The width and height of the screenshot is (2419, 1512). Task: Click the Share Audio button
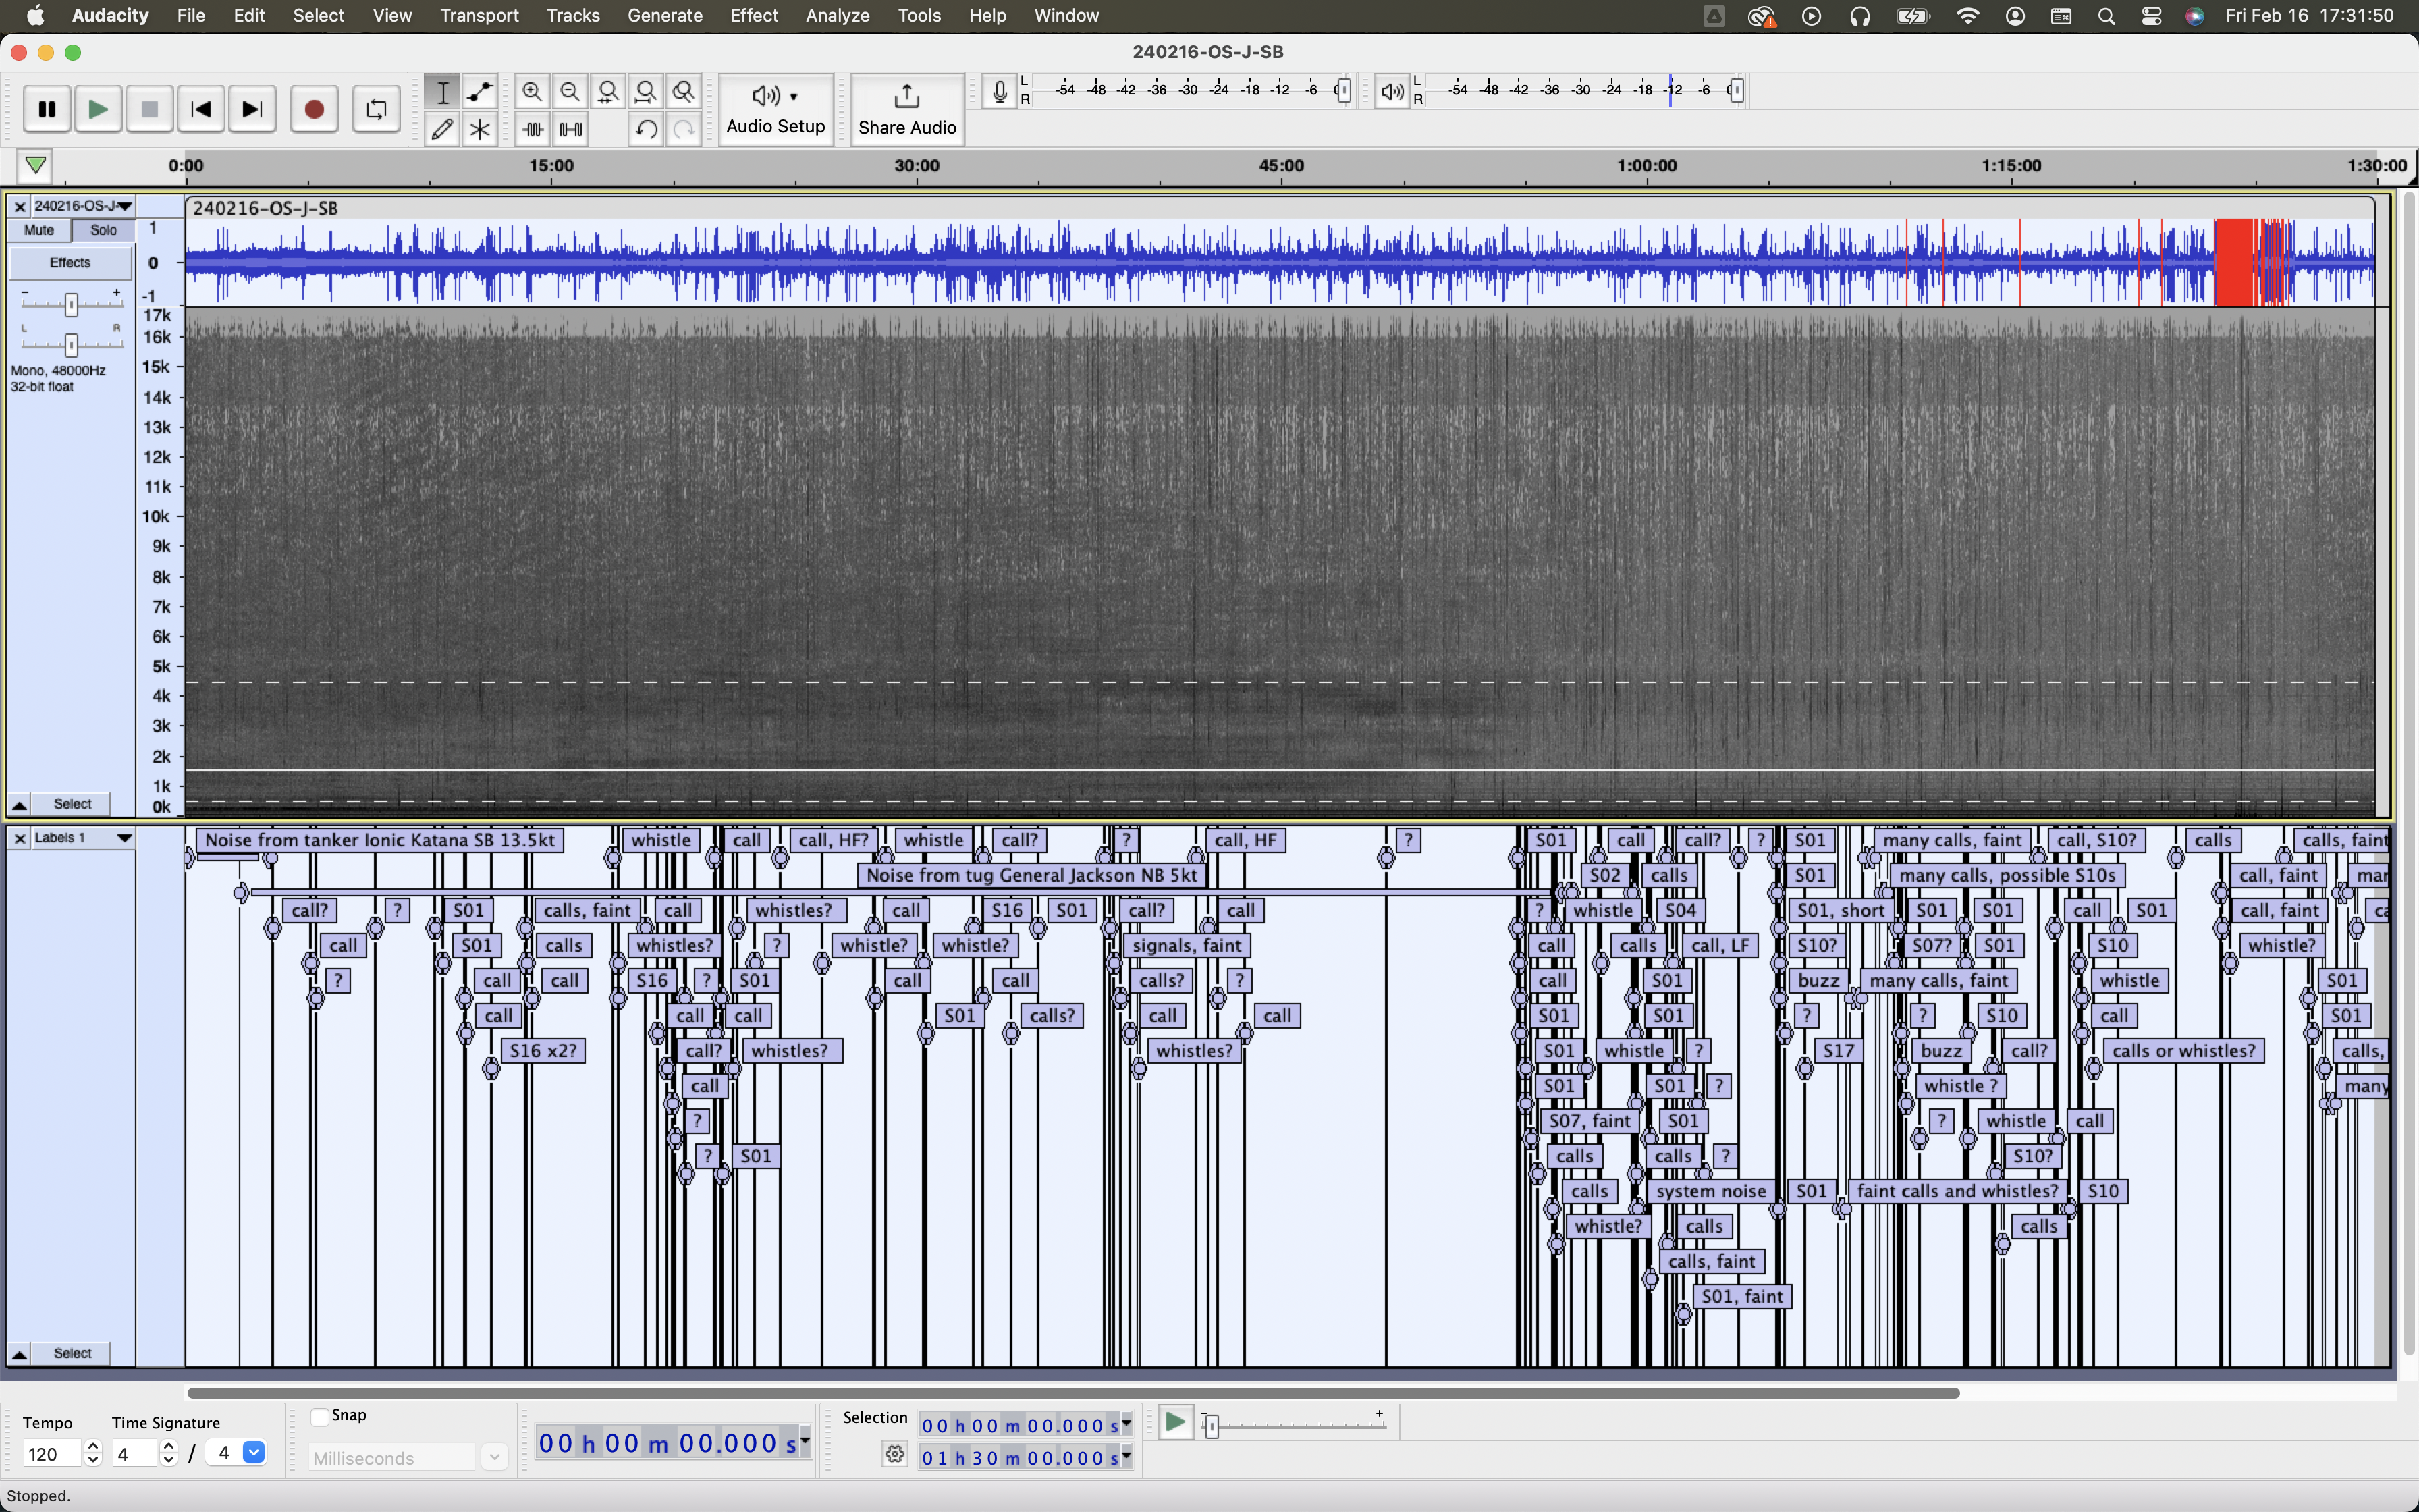point(906,109)
